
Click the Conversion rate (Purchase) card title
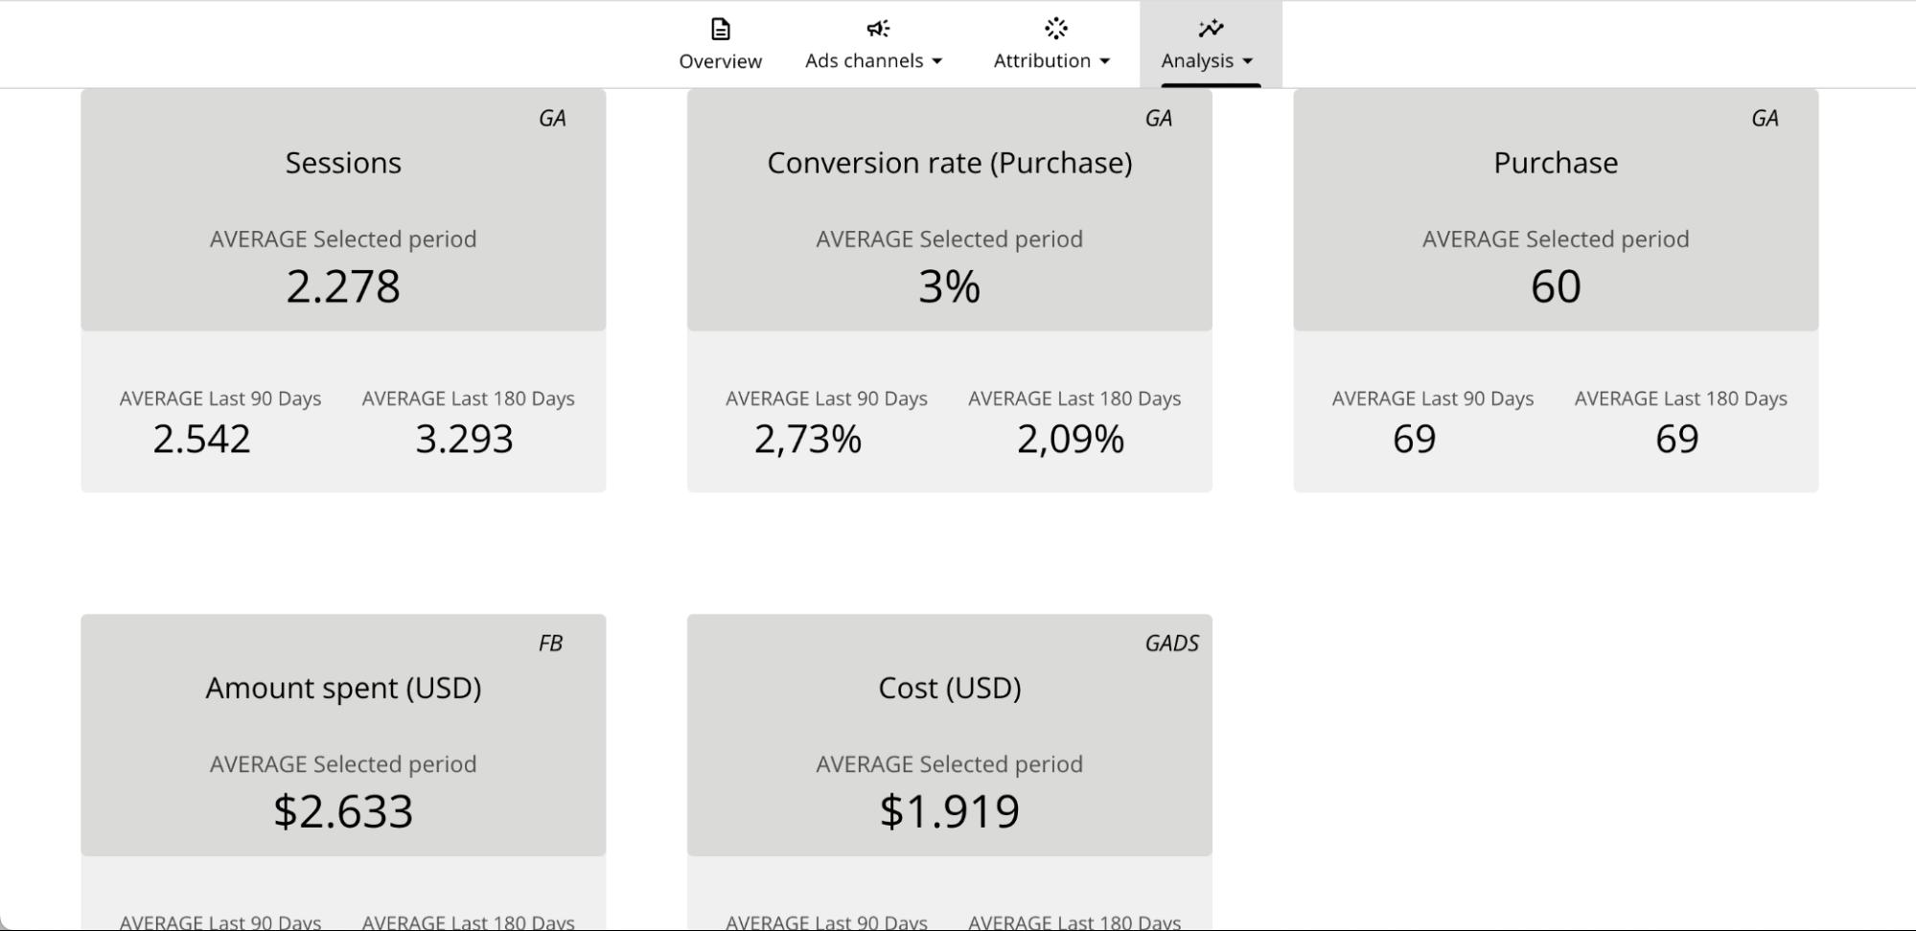[949, 163]
